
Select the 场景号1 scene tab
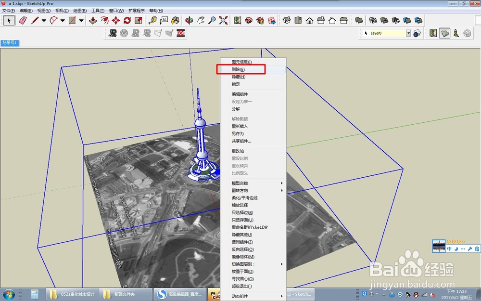(10, 43)
